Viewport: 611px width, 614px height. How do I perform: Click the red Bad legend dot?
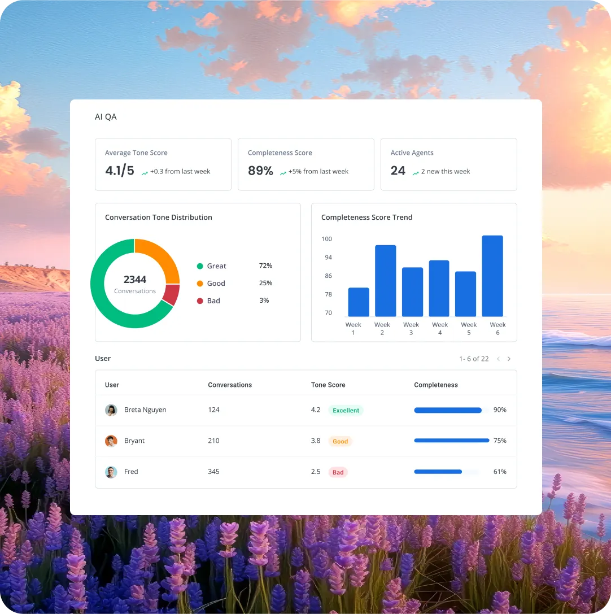200,301
